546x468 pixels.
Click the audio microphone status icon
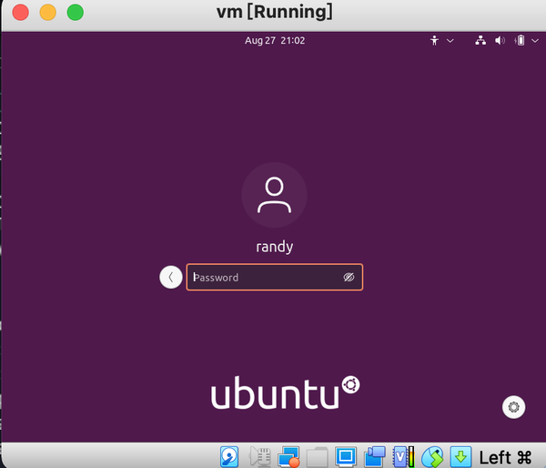point(260,456)
